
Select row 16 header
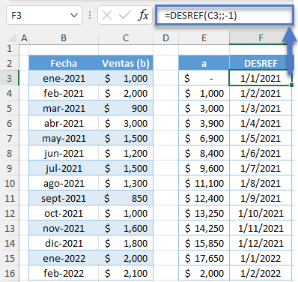(10, 273)
